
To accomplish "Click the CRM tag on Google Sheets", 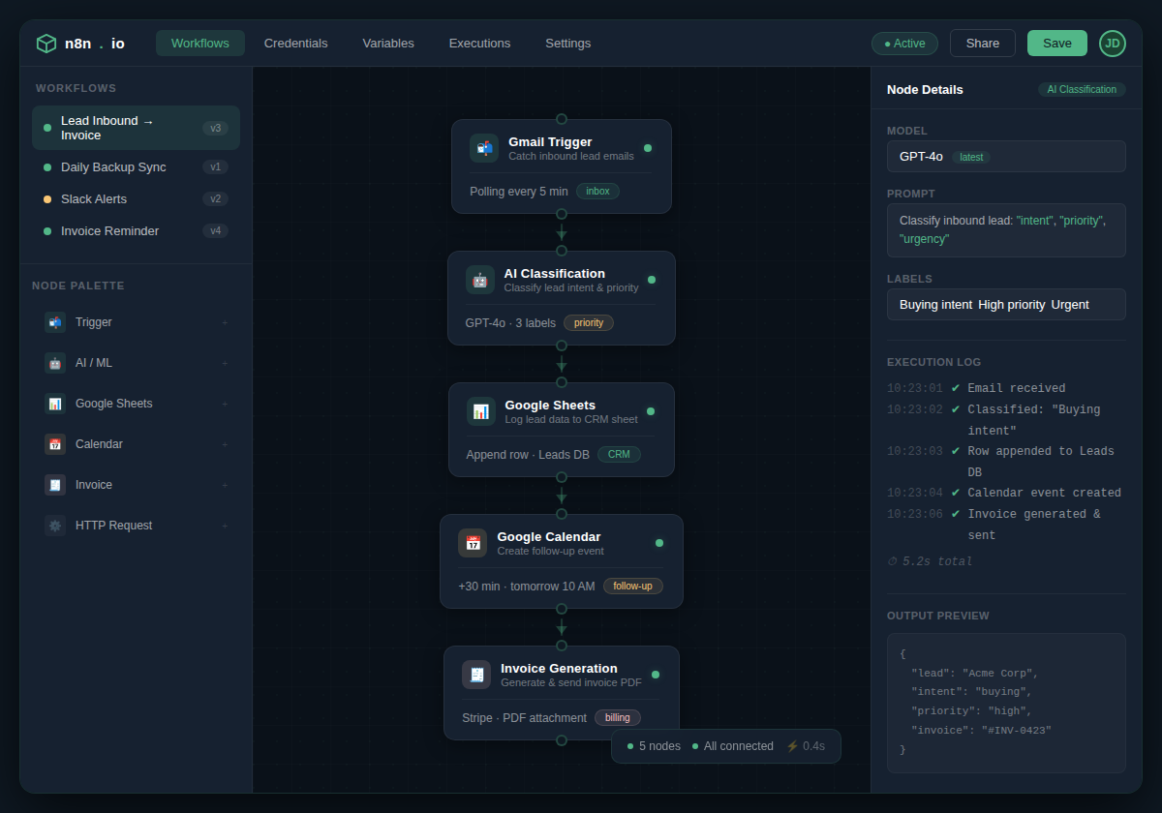I will click(x=619, y=454).
